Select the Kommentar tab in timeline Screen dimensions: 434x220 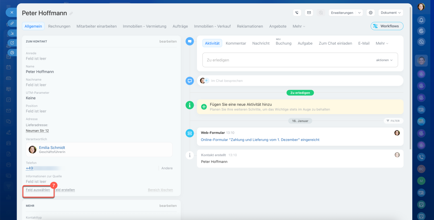pyautogui.click(x=236, y=43)
